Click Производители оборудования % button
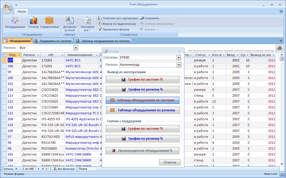 (142, 151)
